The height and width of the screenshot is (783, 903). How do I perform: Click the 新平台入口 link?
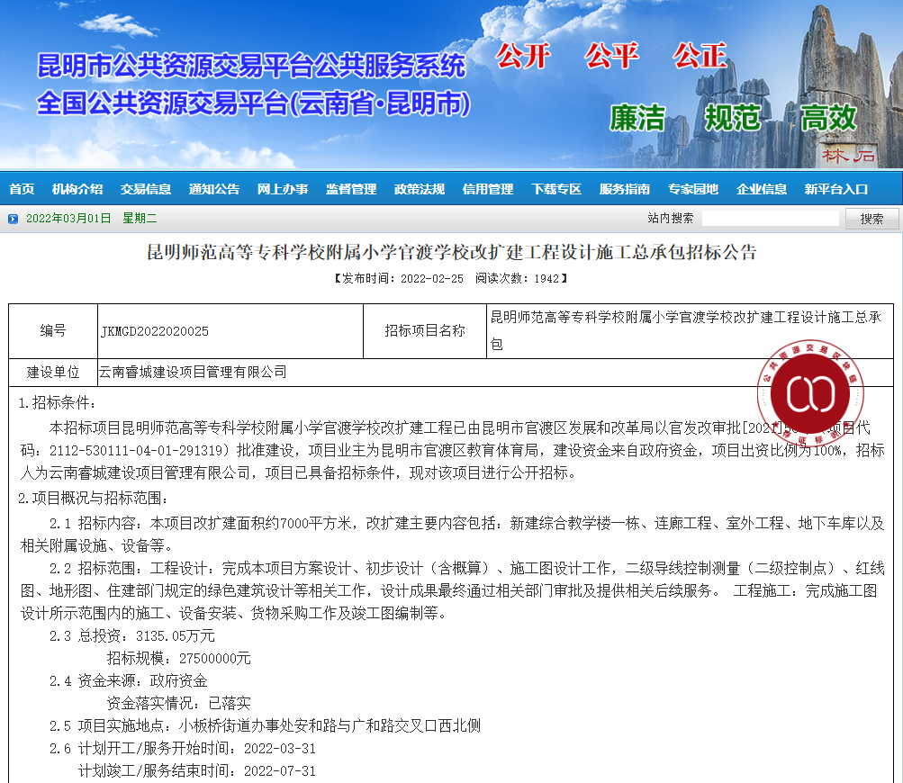(x=836, y=189)
